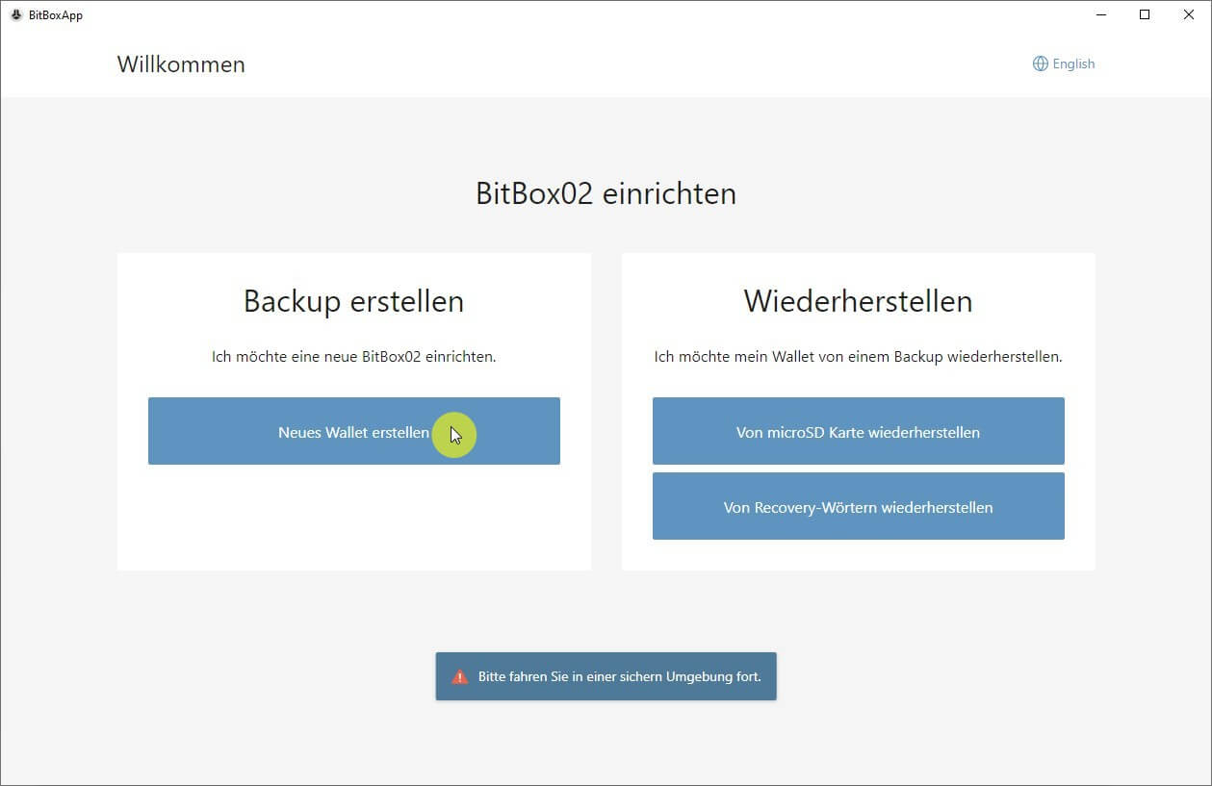Click the BitBoxApp title bar icon
The width and height of the screenshot is (1212, 786).
click(x=16, y=14)
